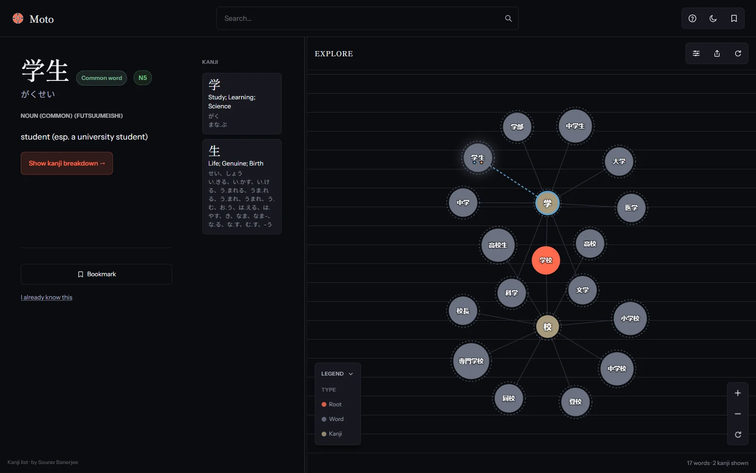
Task: Select the 高校 word node
Action: click(590, 244)
